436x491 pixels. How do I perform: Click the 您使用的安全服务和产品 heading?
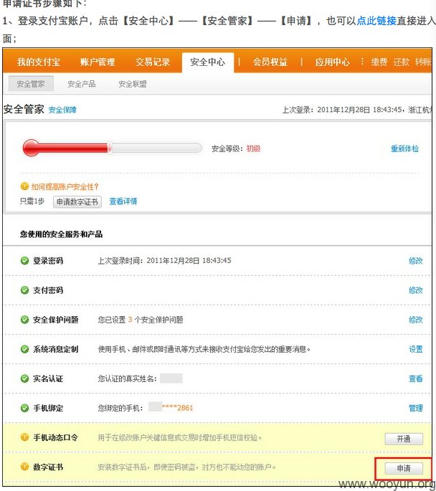pyautogui.click(x=62, y=234)
